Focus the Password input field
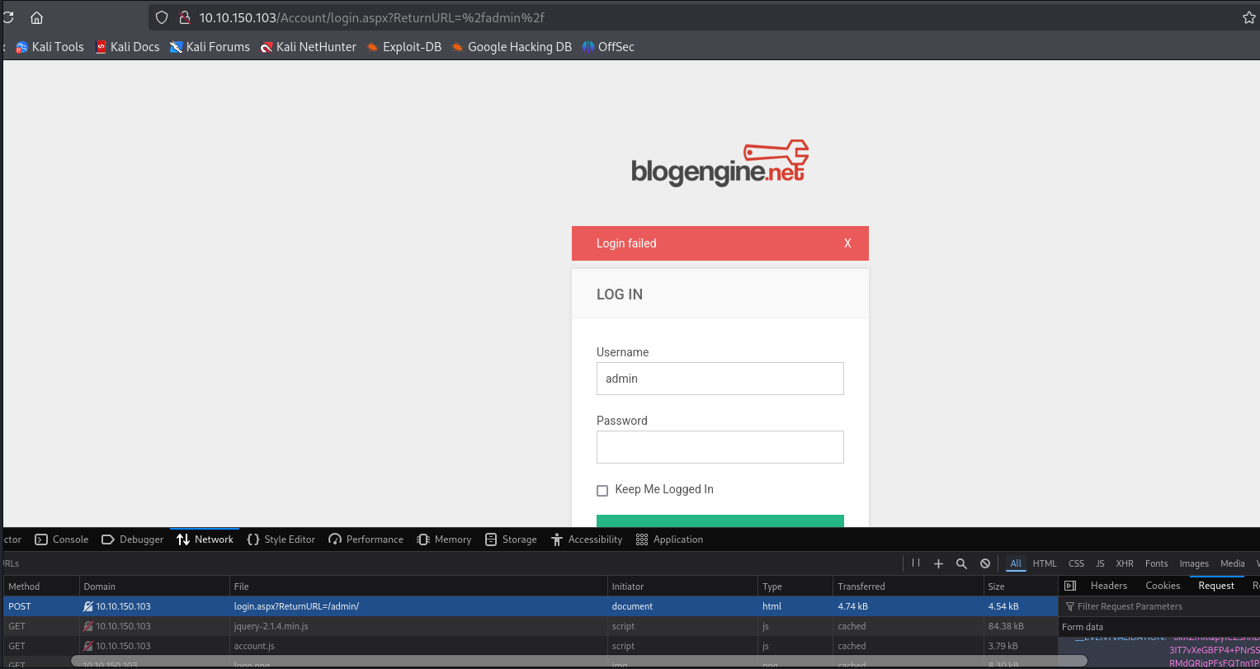The width and height of the screenshot is (1260, 669). pos(720,447)
